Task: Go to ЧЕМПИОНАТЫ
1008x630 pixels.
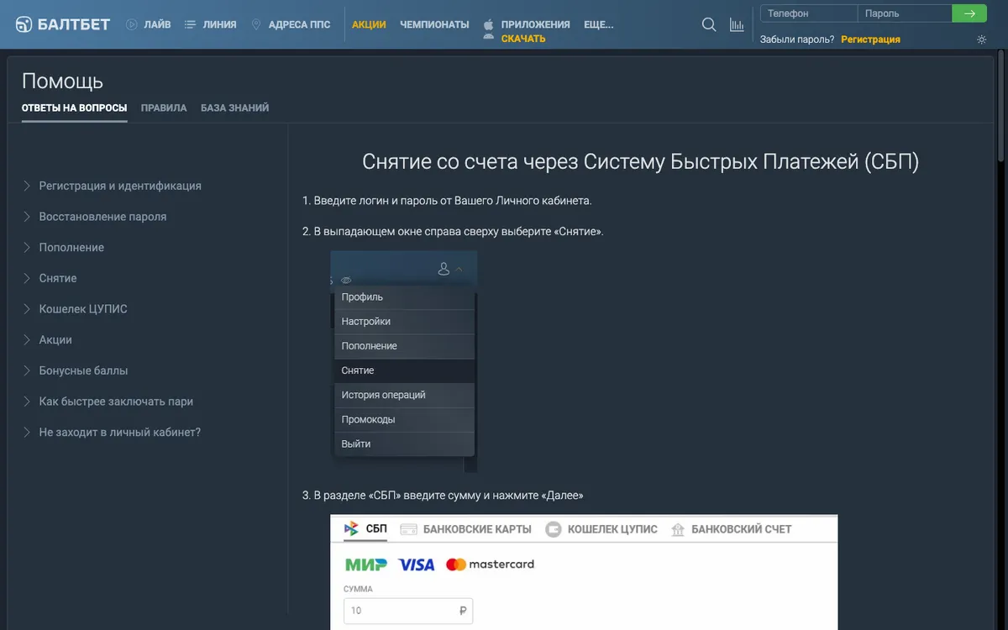Action: [434, 24]
